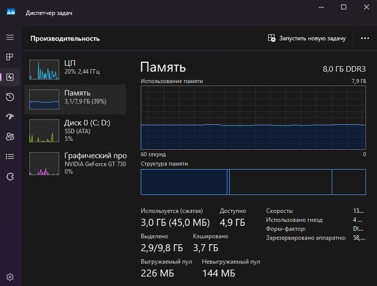This screenshot has width=377, height=286.
Task: Click the Невыгружаемый пул label
Action: (231, 262)
